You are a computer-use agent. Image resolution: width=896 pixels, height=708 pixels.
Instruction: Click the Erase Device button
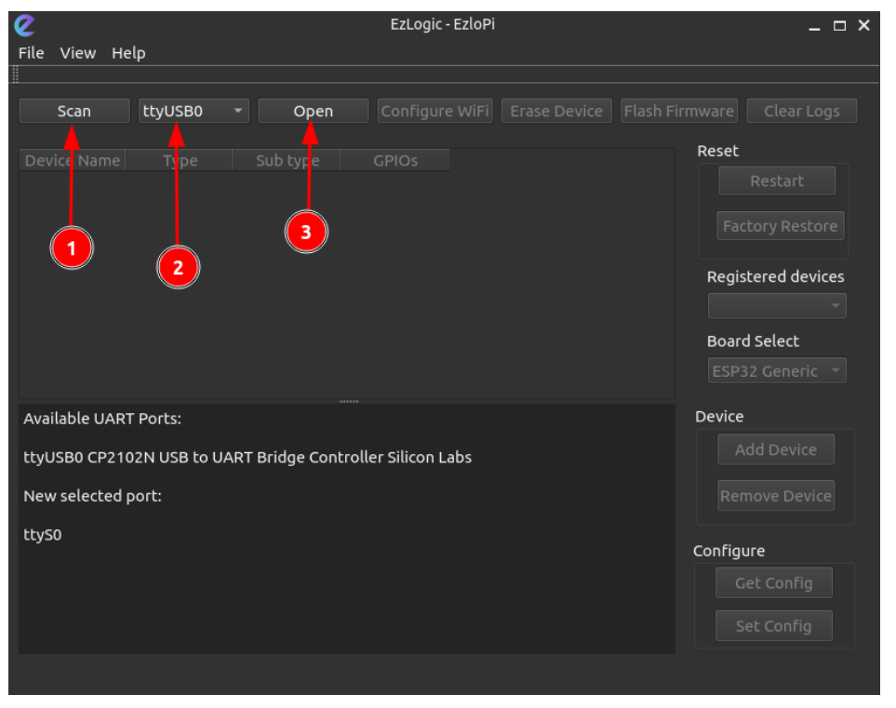point(556,111)
